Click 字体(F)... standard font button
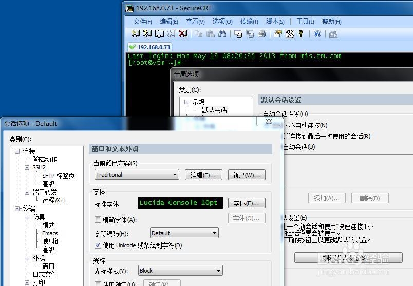413x286 pixels. tap(247, 203)
